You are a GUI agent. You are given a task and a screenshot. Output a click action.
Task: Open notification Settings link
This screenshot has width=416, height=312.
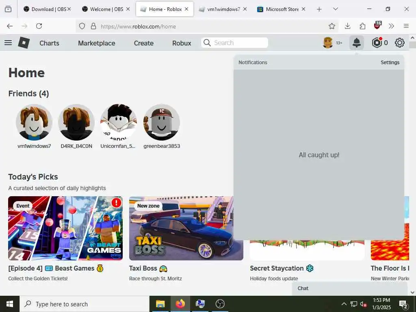(x=390, y=62)
